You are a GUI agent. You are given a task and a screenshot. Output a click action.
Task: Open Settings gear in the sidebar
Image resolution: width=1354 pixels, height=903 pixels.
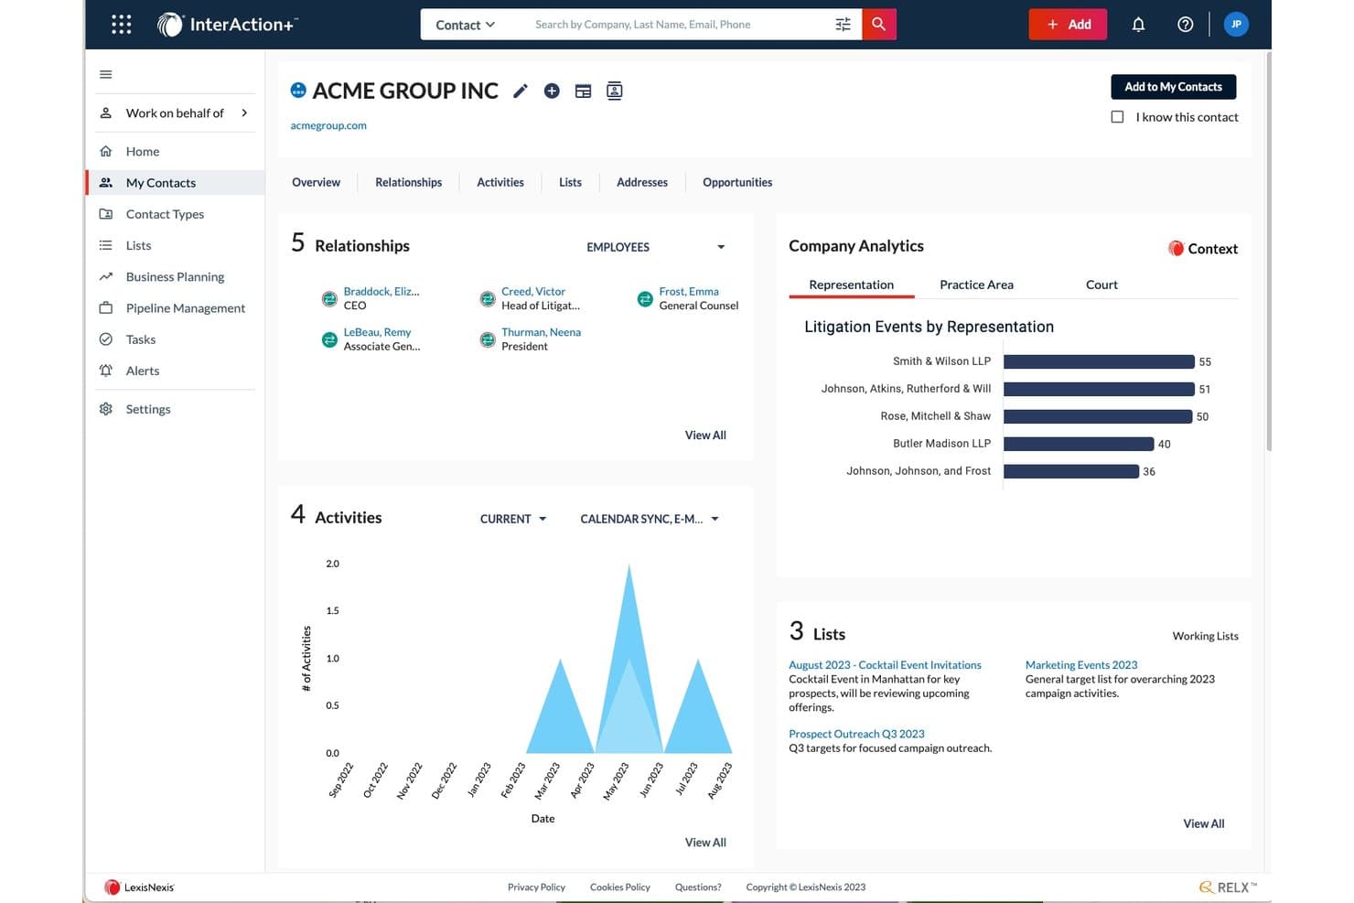[x=106, y=409]
